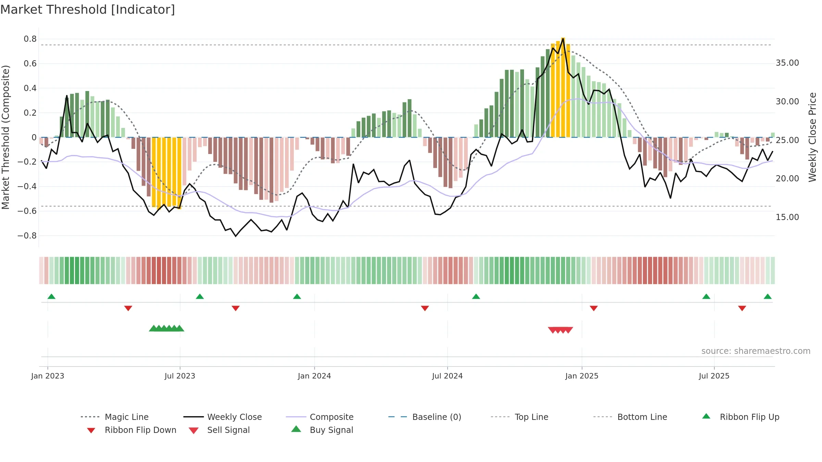
Task: Click the ribbon flip up marker after Jul 2024
Action: [476, 296]
